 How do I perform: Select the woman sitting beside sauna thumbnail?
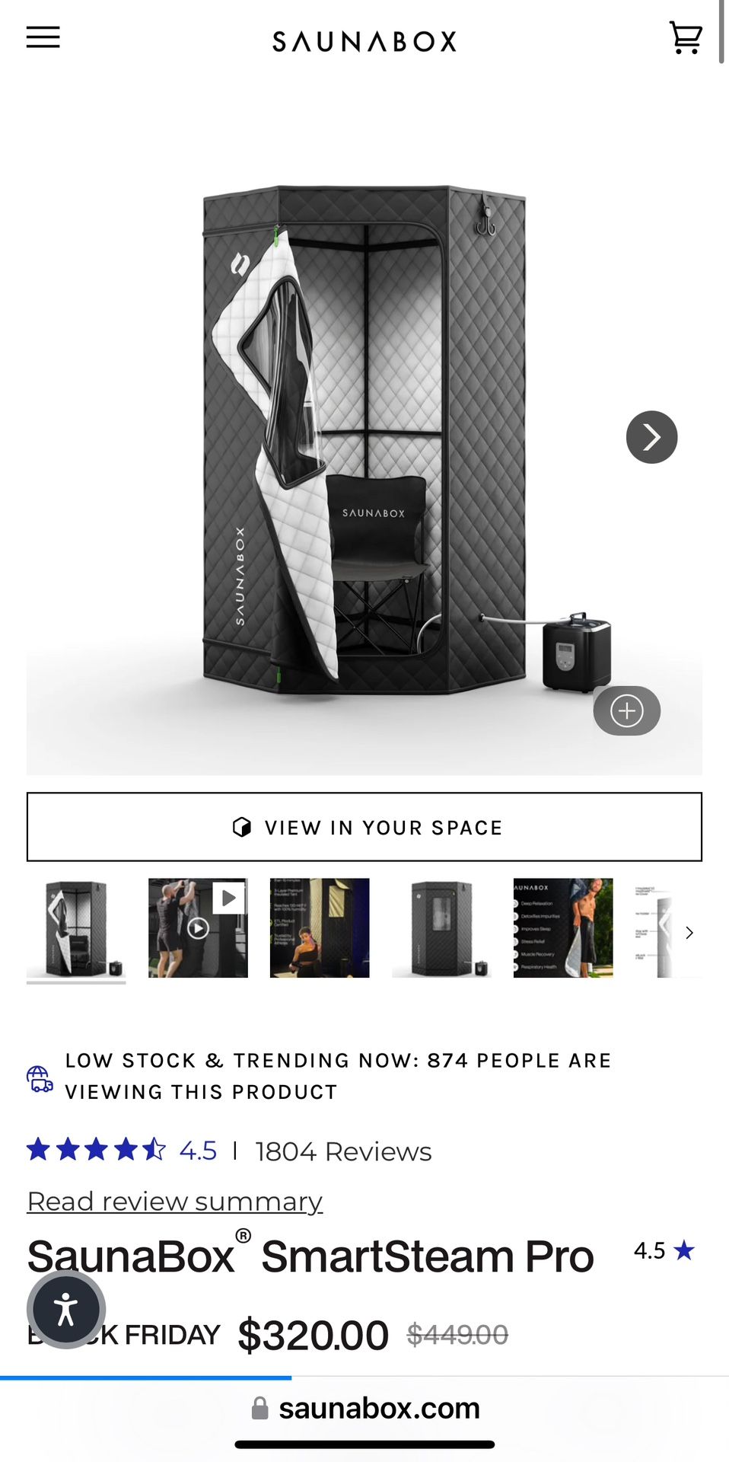coord(320,928)
